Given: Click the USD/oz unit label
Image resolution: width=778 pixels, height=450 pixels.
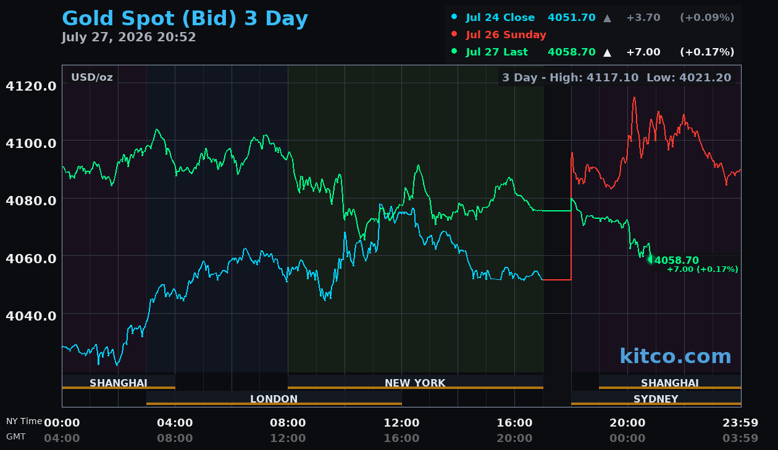Looking at the screenshot, I should pos(92,77).
